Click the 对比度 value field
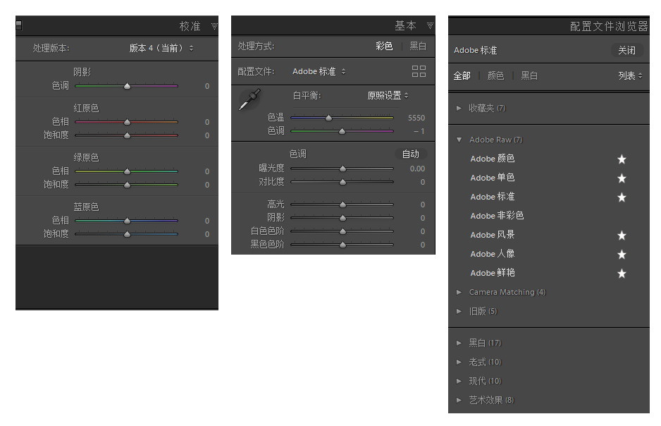The width and height of the screenshot is (661, 426). (x=422, y=182)
